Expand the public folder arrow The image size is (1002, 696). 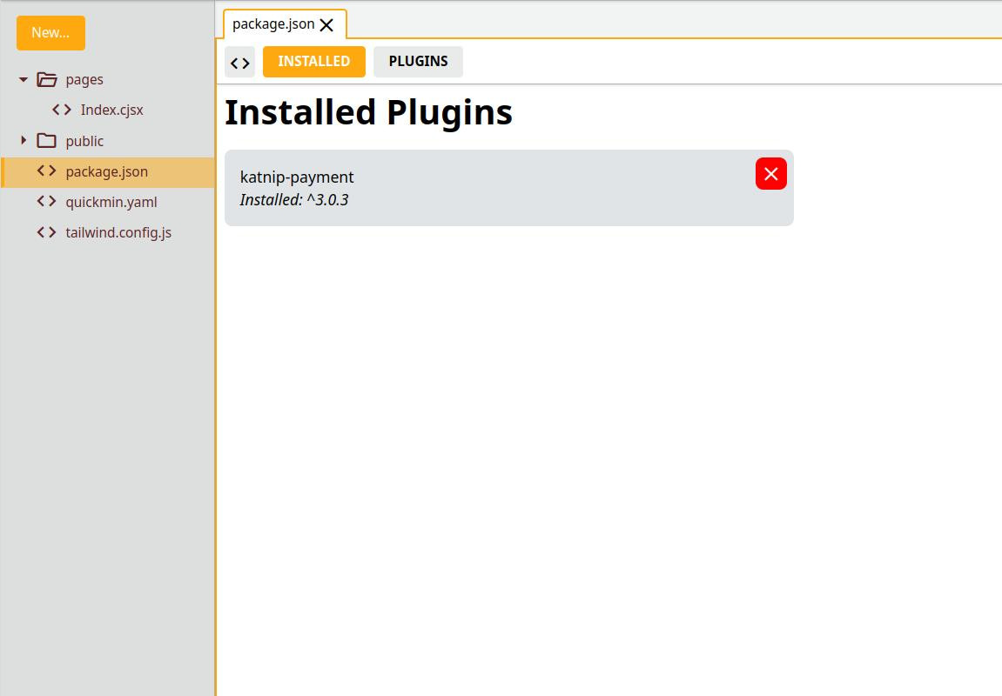(24, 141)
